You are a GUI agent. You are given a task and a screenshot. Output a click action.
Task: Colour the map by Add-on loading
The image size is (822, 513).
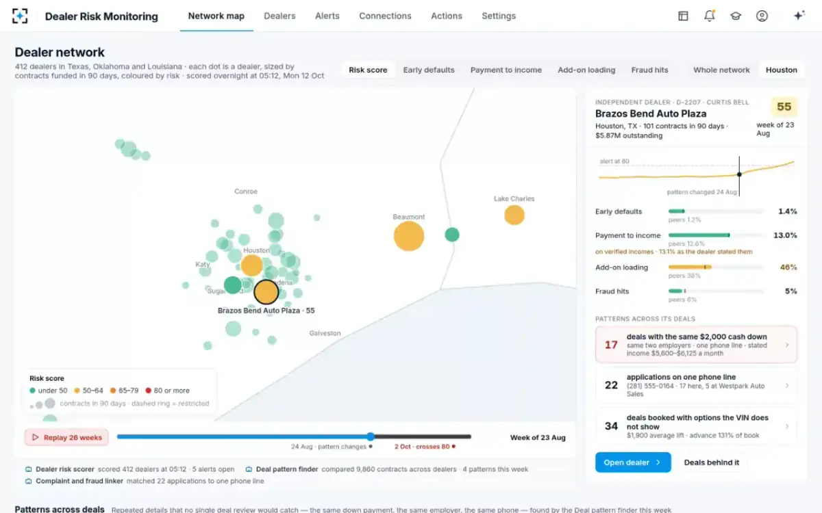click(586, 70)
